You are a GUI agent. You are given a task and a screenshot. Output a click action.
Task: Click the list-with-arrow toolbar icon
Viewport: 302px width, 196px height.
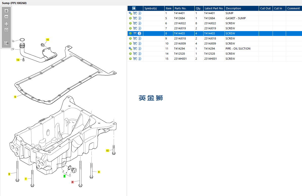(6, 43)
